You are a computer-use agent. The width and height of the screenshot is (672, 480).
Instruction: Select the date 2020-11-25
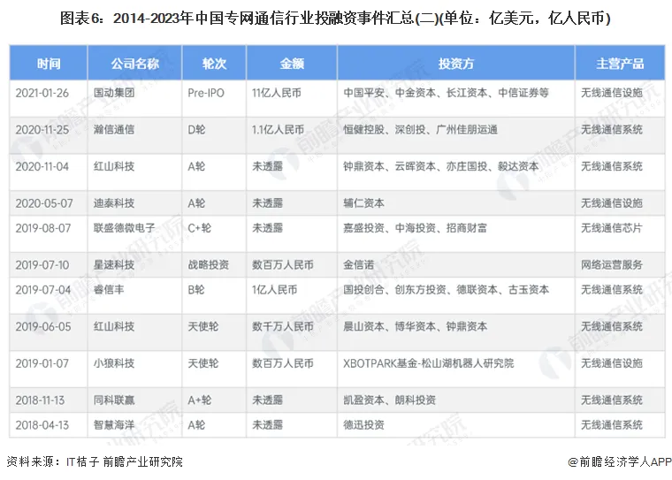42,129
